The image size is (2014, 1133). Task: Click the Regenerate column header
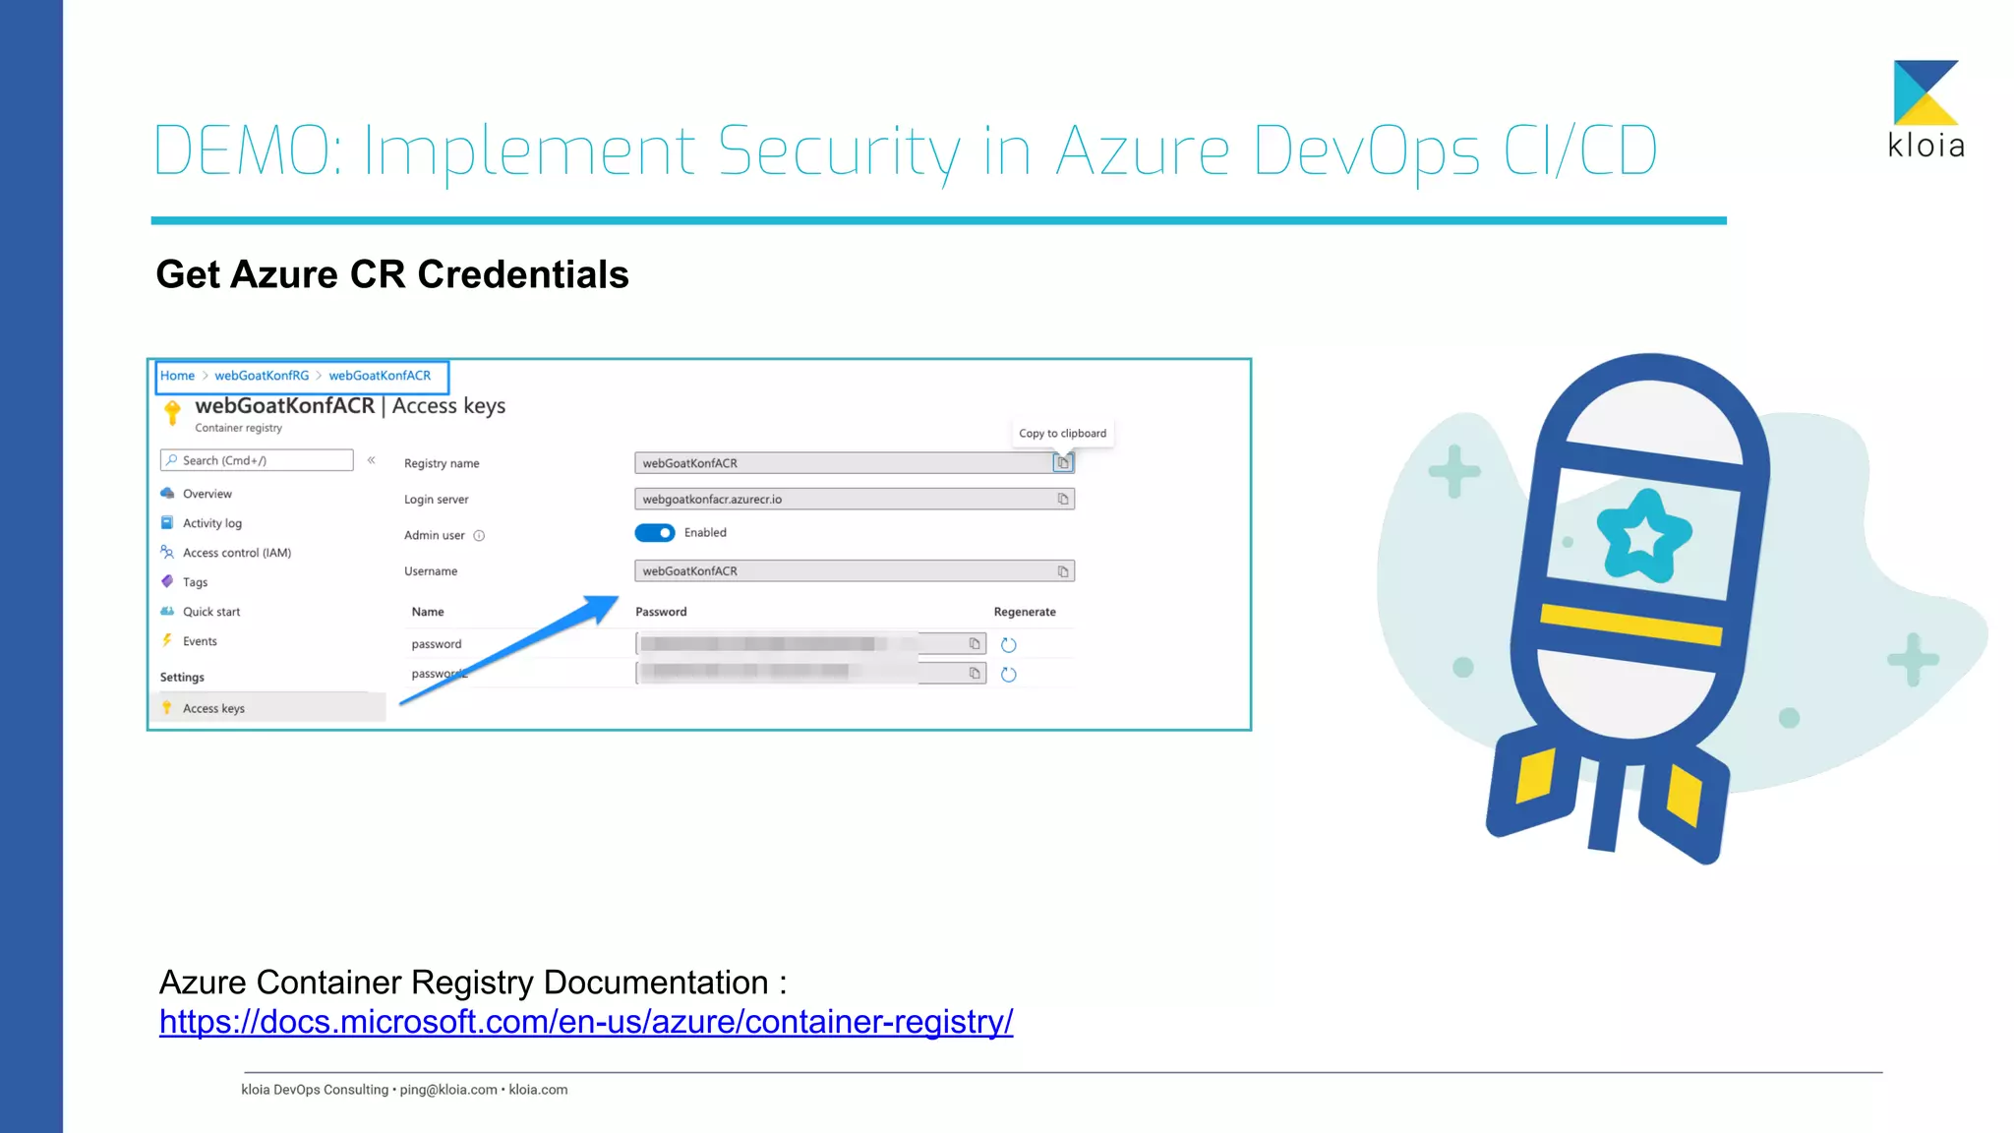point(1025,612)
